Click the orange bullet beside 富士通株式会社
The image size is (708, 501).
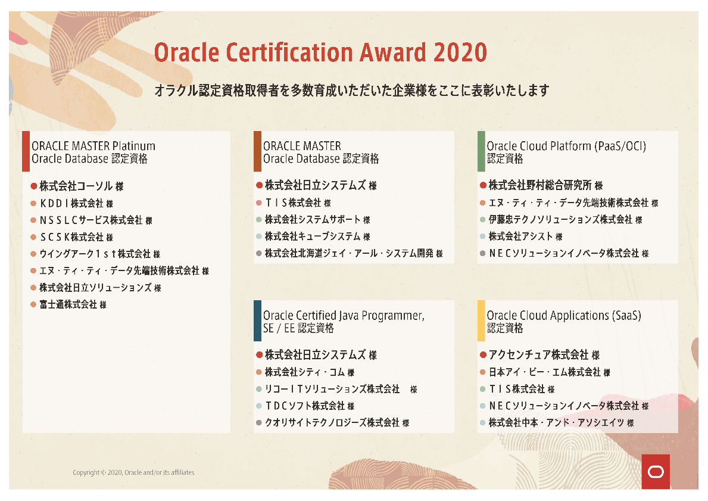click(34, 305)
